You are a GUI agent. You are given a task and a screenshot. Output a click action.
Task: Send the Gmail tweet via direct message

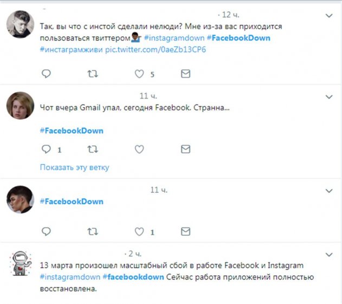[x=185, y=148]
